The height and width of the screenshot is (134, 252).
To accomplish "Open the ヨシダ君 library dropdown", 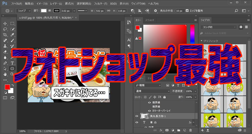I will (219, 27).
